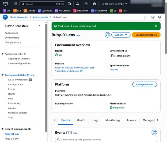167x142 pixels.
Task: Open the API Gateway shortcut
Action: coord(63,11)
